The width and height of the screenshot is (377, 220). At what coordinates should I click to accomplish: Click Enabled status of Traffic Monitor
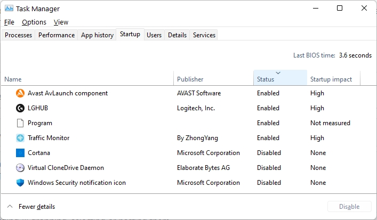[x=268, y=138]
